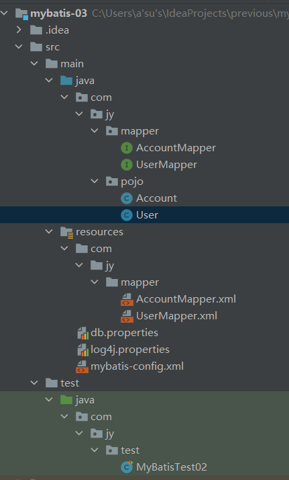Screen dimensions: 289x480
Task: Click the UserMapper.xml file icon
Action: point(127,316)
